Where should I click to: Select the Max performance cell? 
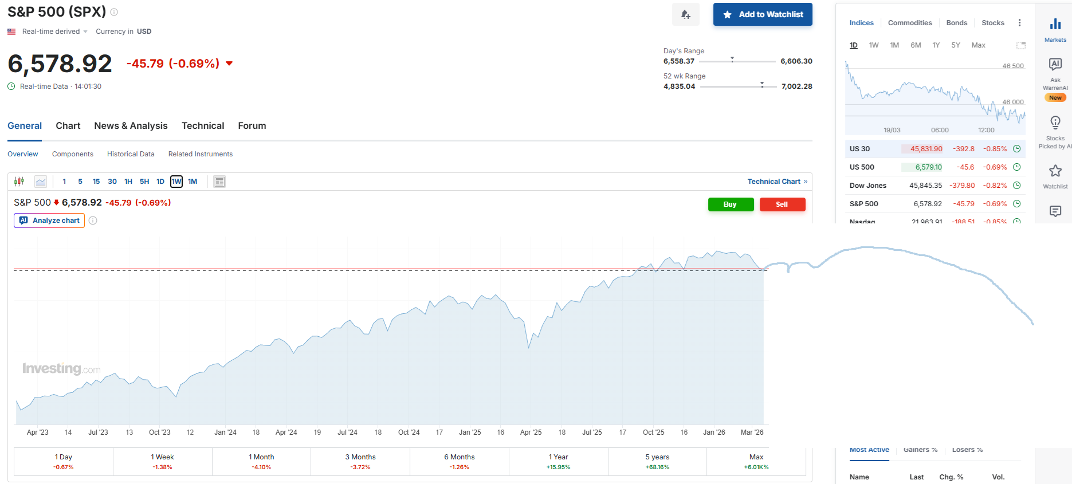click(756, 462)
